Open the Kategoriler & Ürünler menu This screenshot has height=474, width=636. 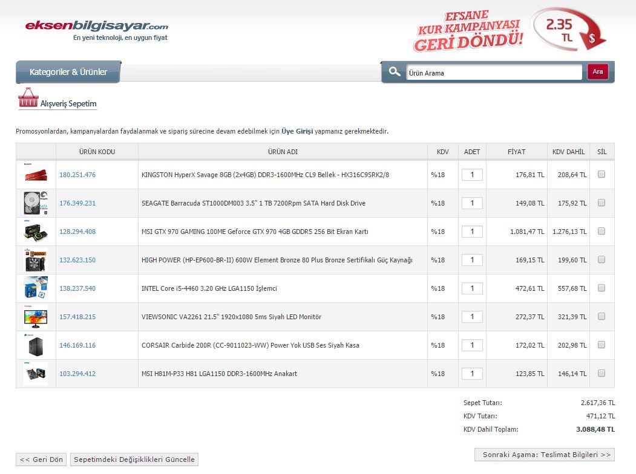[68, 72]
